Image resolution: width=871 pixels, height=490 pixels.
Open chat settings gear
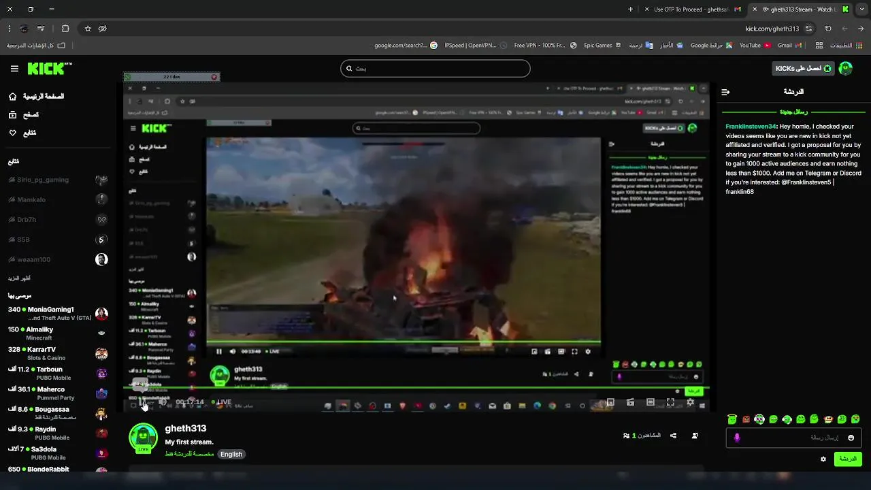click(823, 459)
